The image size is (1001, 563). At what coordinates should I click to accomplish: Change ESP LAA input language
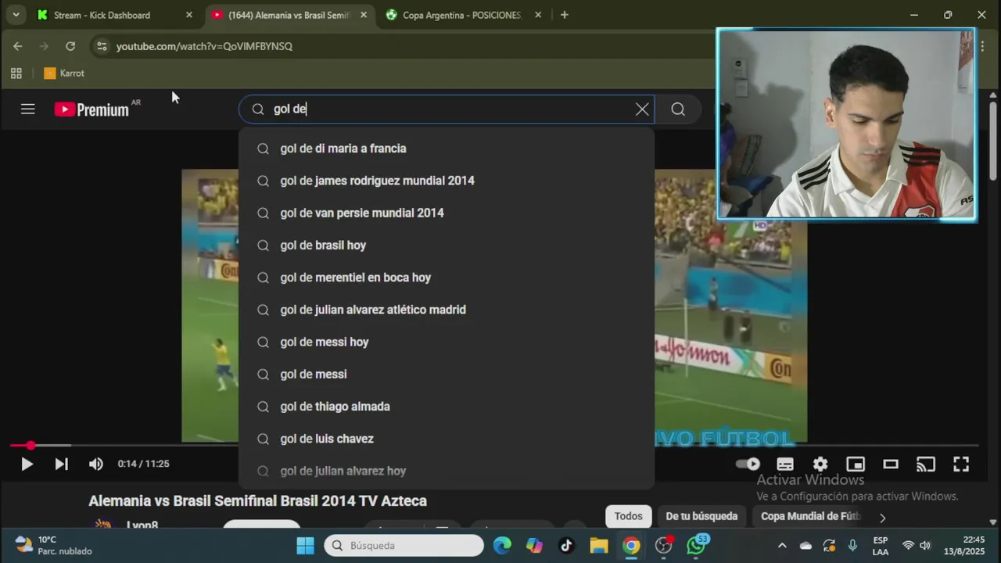pyautogui.click(x=881, y=546)
